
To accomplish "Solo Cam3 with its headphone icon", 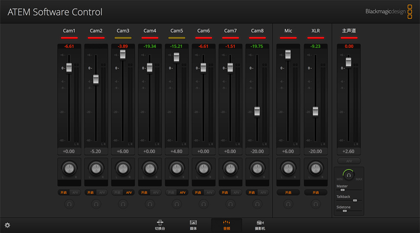I will pyautogui.click(x=123, y=204).
